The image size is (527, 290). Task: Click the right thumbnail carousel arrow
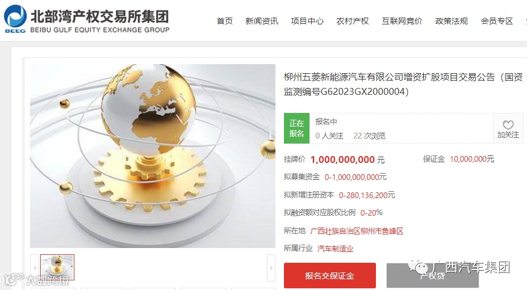[x=271, y=268]
